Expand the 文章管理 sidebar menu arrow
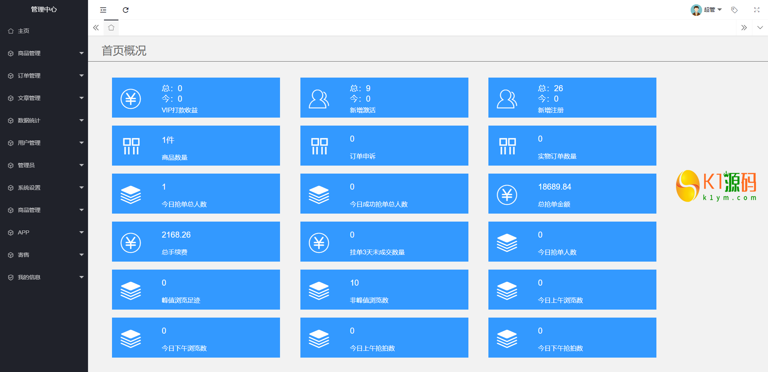Screen dimensions: 768x372 point(82,98)
